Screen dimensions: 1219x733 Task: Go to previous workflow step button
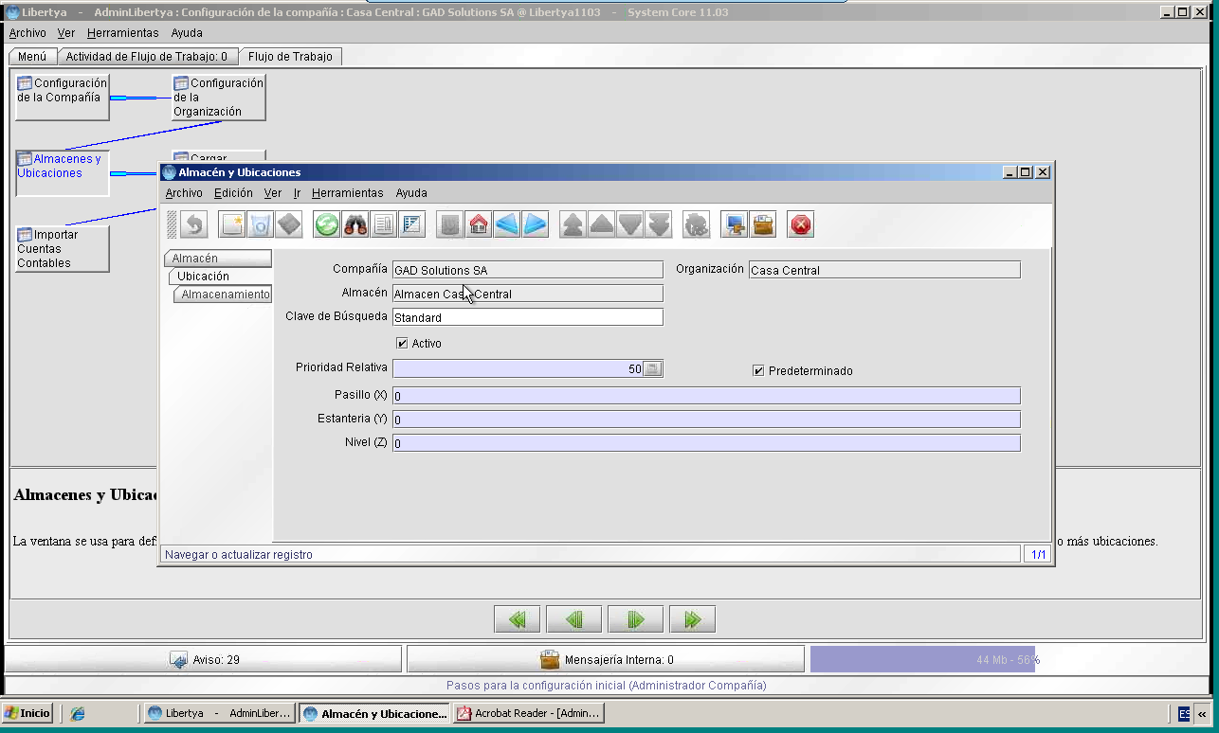click(574, 619)
